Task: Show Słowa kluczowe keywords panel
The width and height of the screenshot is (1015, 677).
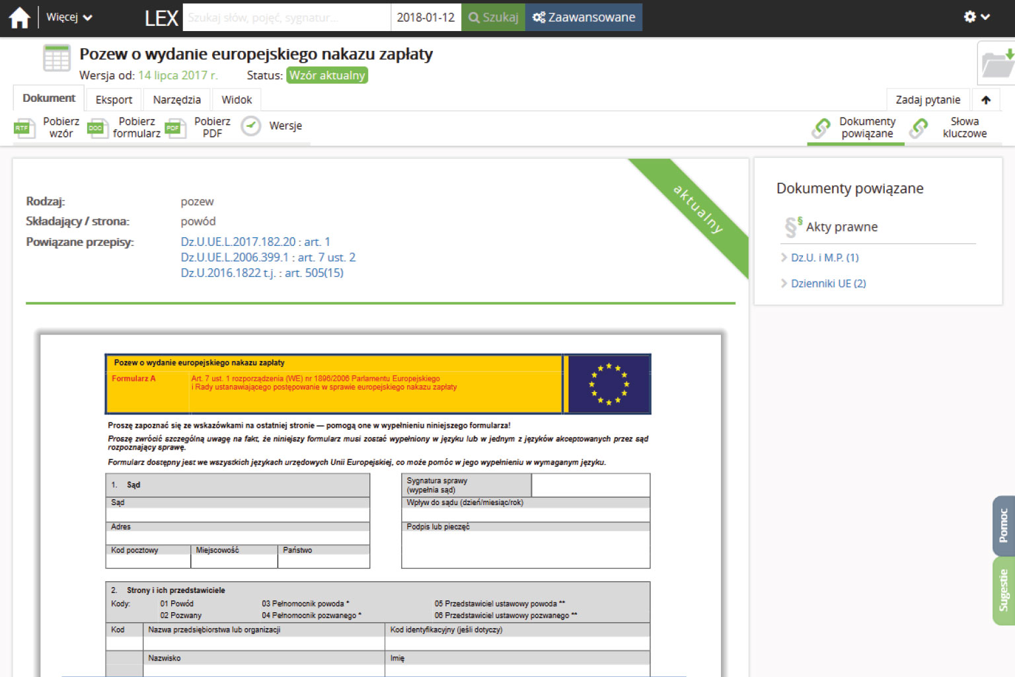Action: click(919, 128)
